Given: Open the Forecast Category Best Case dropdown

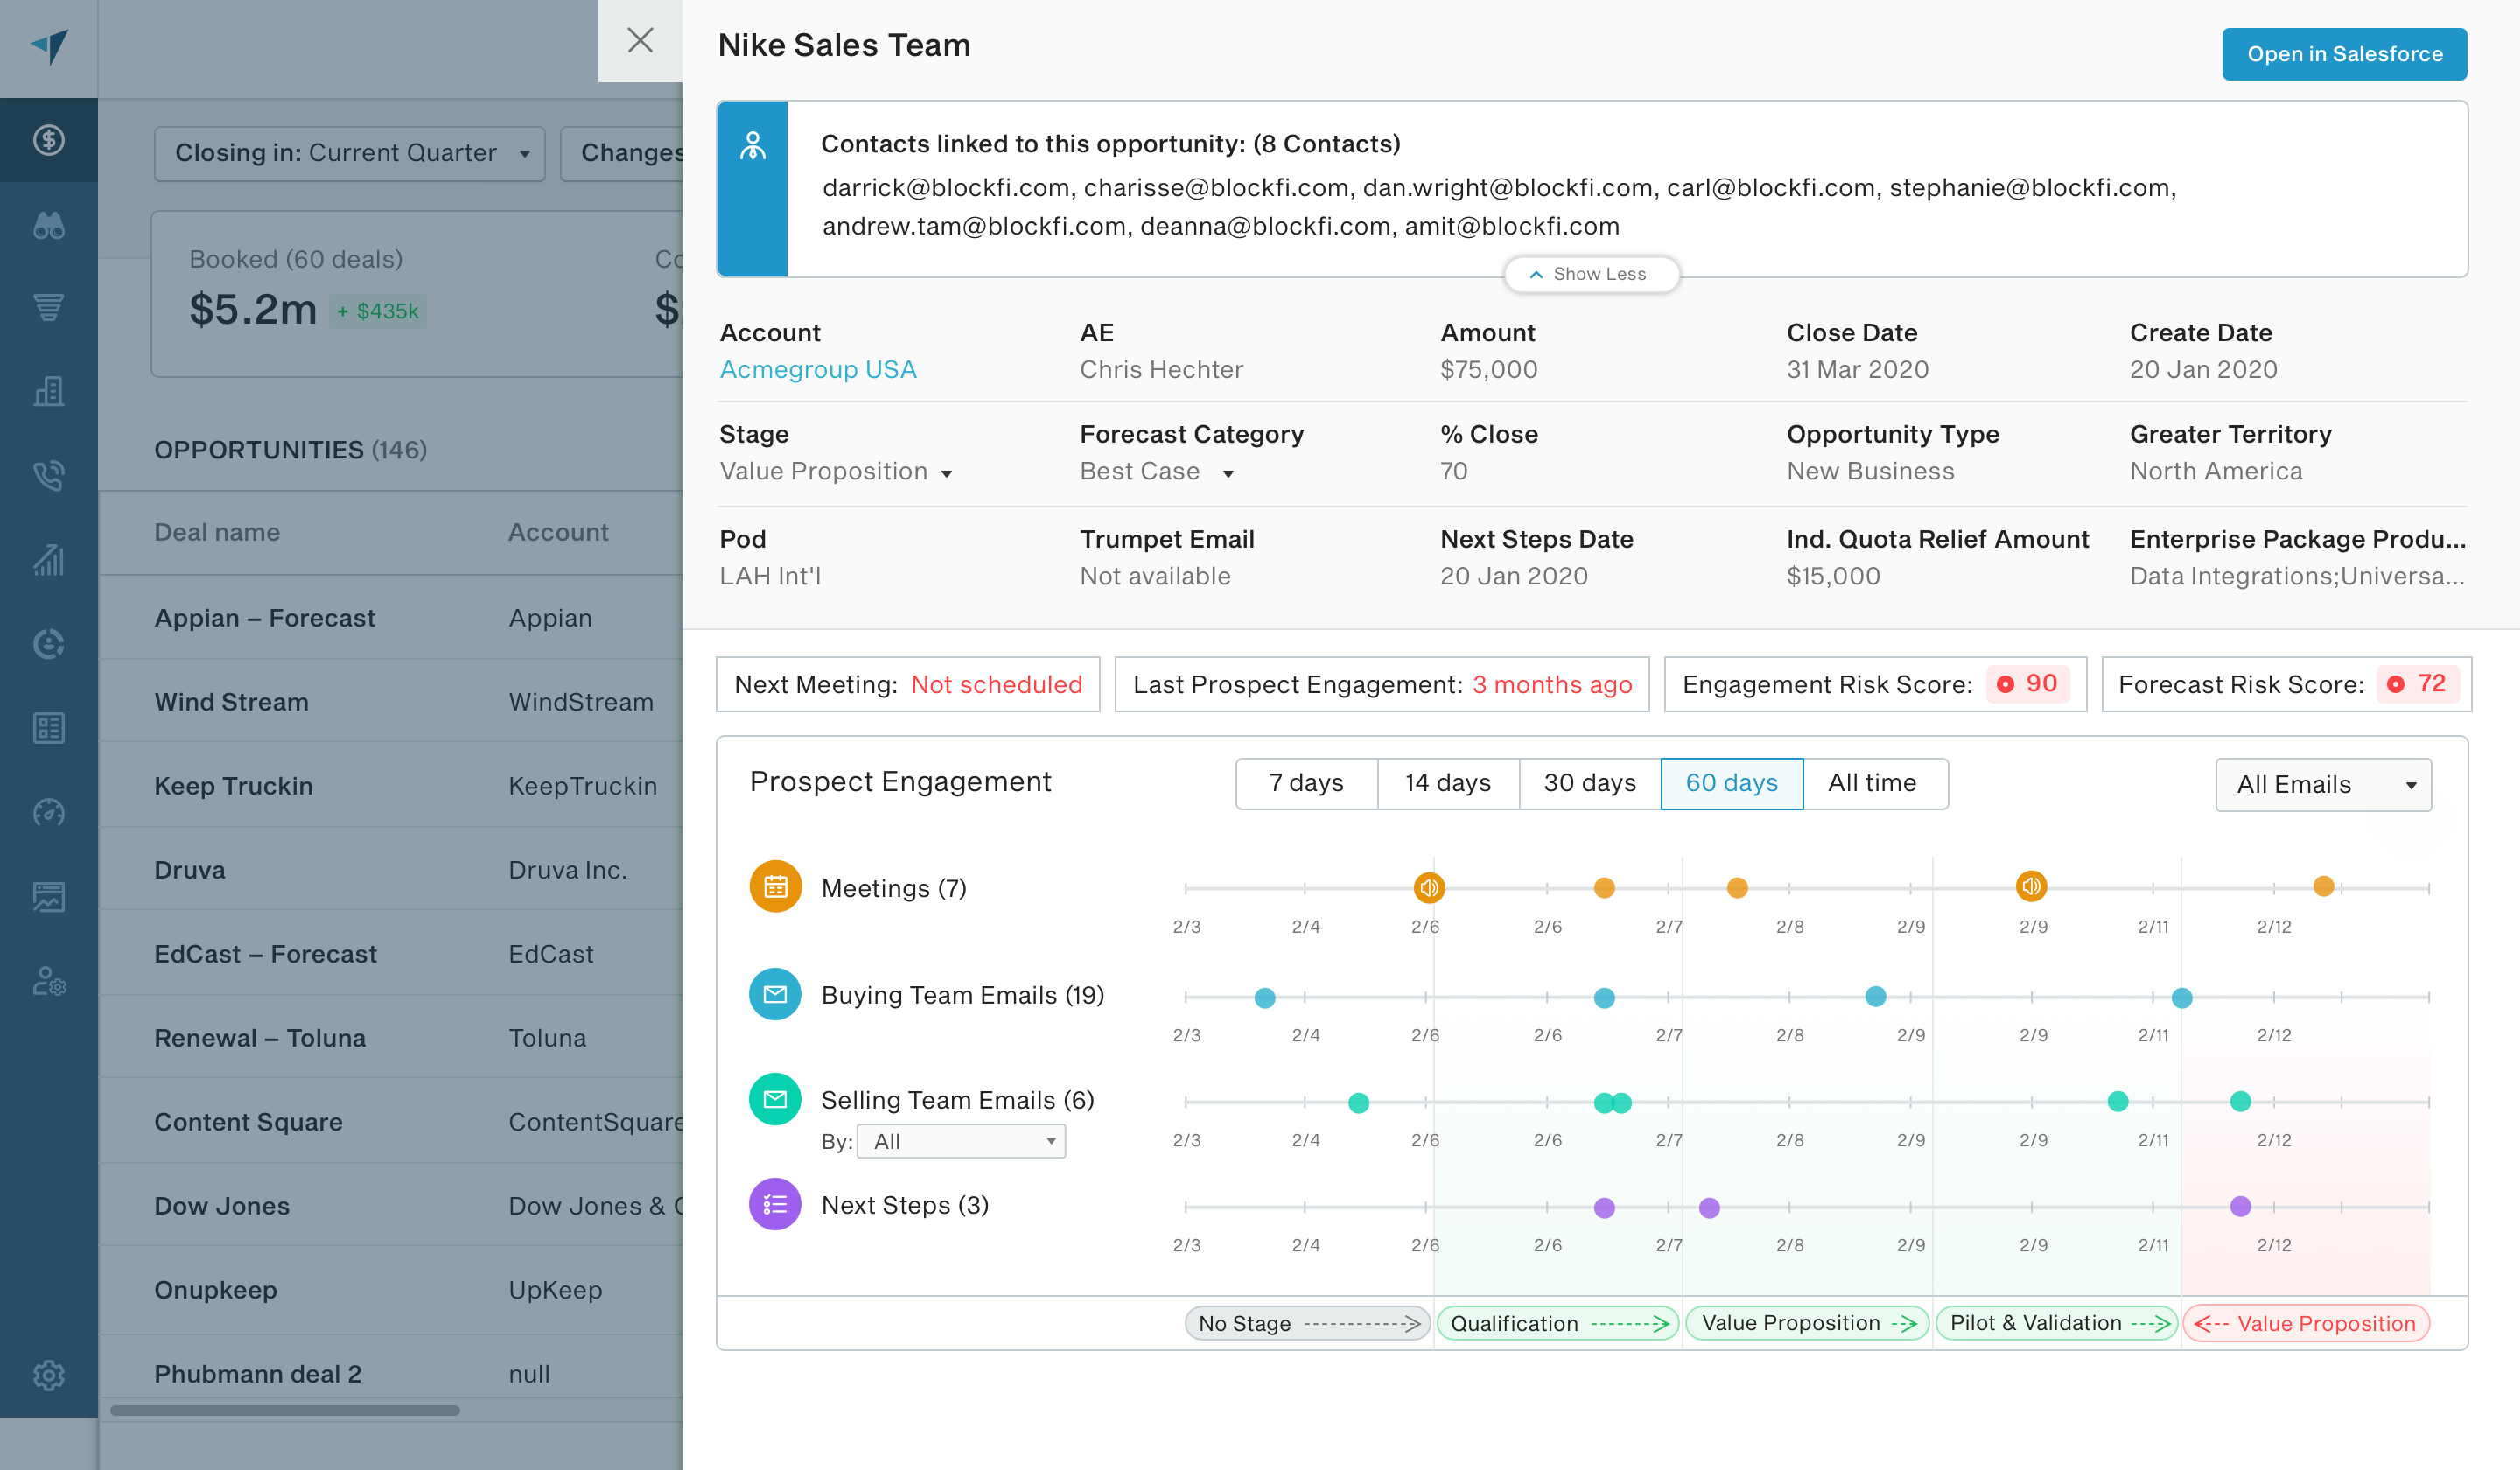Looking at the screenshot, I should pos(1157,472).
